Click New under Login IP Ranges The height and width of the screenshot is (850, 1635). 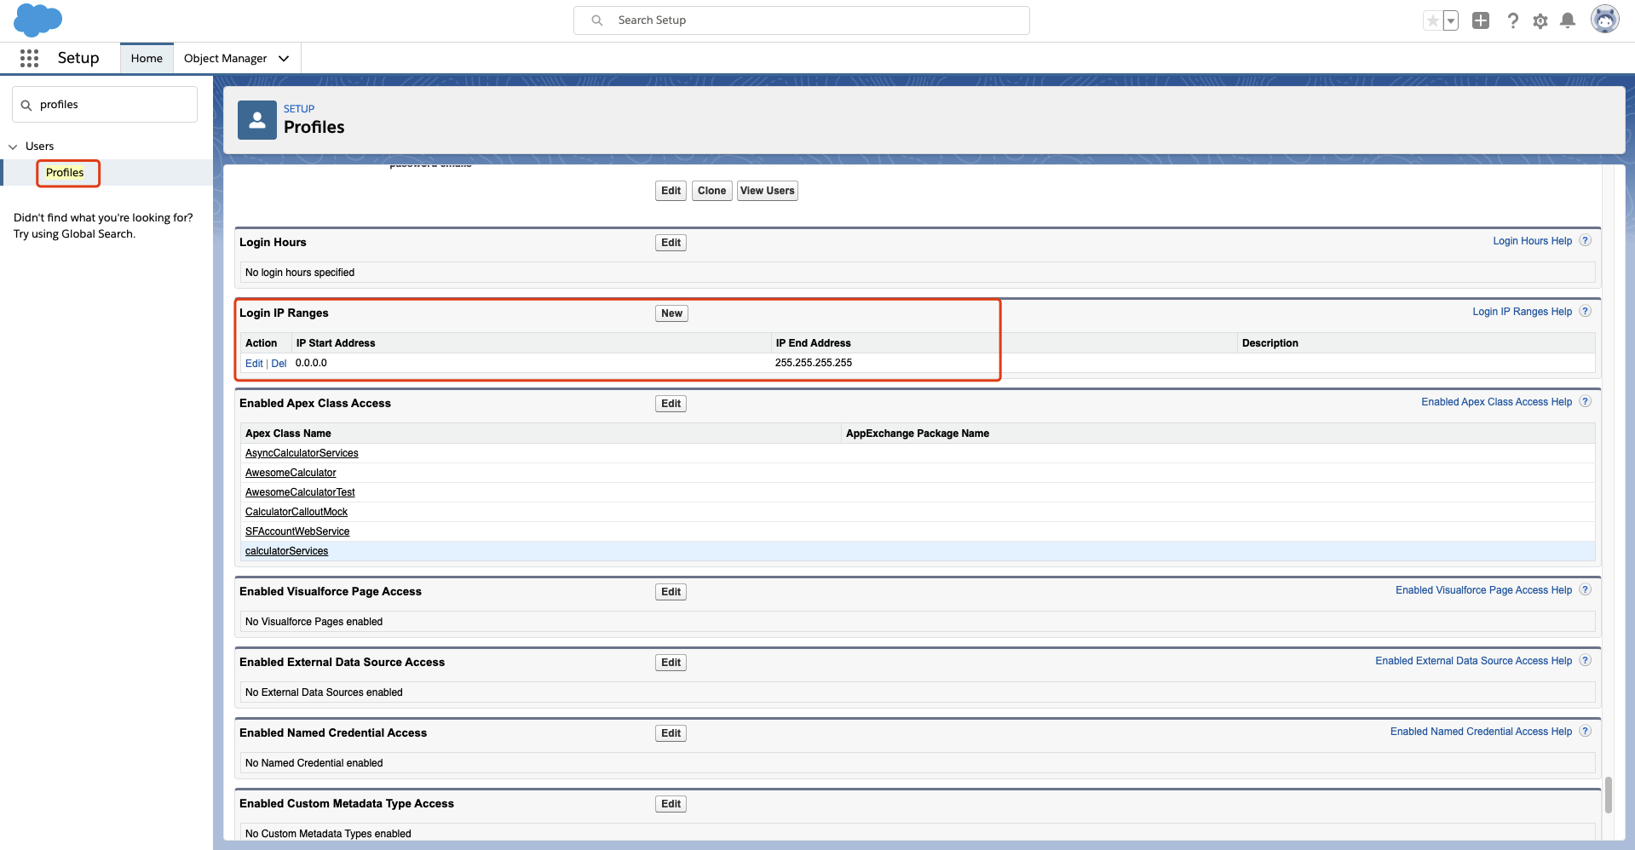[x=671, y=313]
